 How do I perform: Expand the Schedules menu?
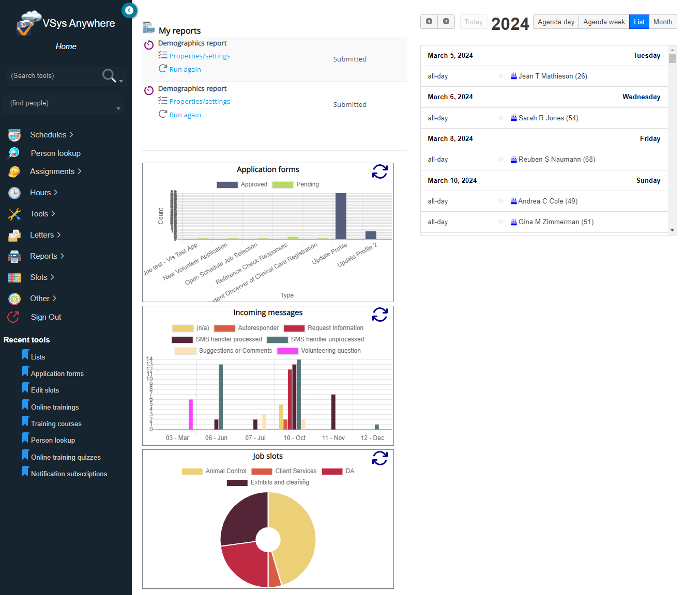coord(51,135)
